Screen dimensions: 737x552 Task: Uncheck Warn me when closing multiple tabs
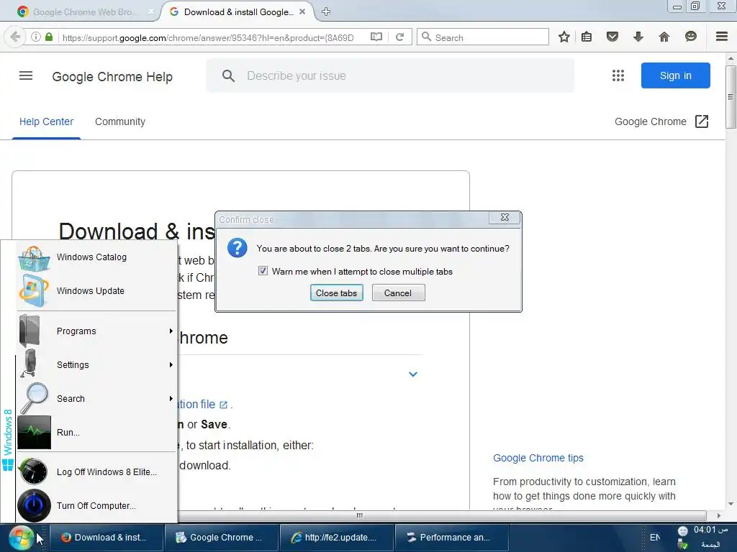click(263, 271)
